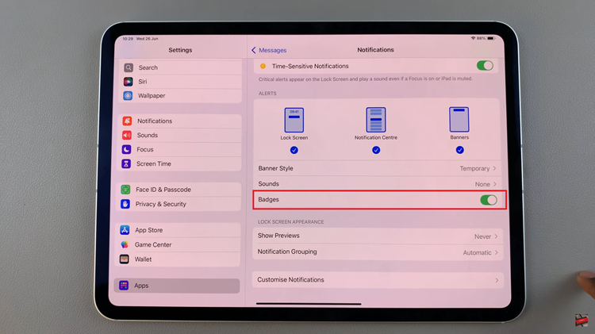Select Apps in Settings sidebar

tap(177, 286)
